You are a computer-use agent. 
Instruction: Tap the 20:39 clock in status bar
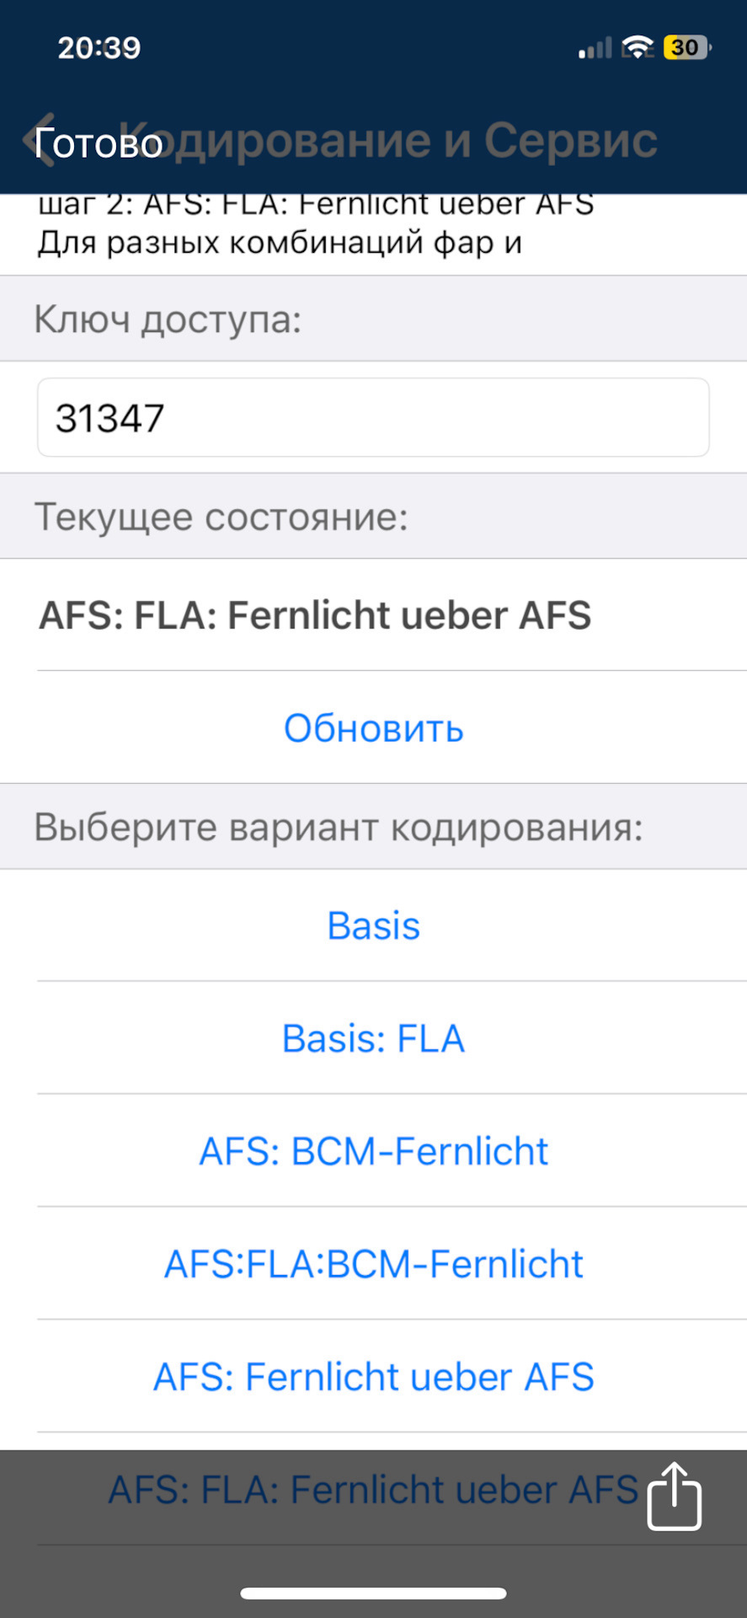pyautogui.click(x=99, y=48)
